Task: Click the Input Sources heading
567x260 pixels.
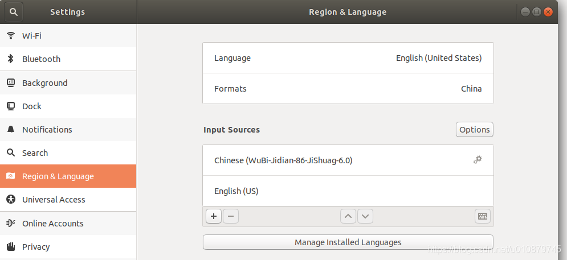Action: (231, 130)
